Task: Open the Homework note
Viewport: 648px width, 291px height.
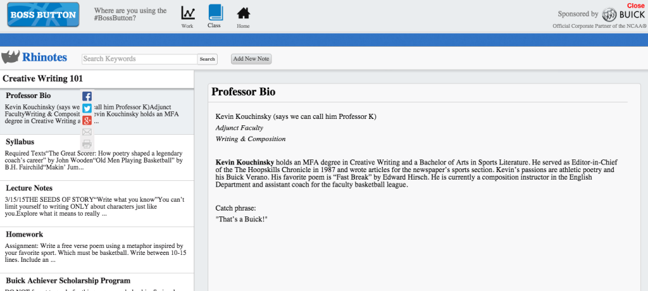Action: [25, 234]
